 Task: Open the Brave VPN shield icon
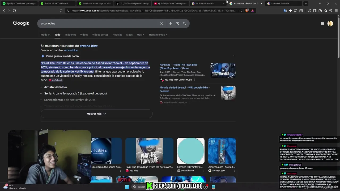tap(331, 11)
